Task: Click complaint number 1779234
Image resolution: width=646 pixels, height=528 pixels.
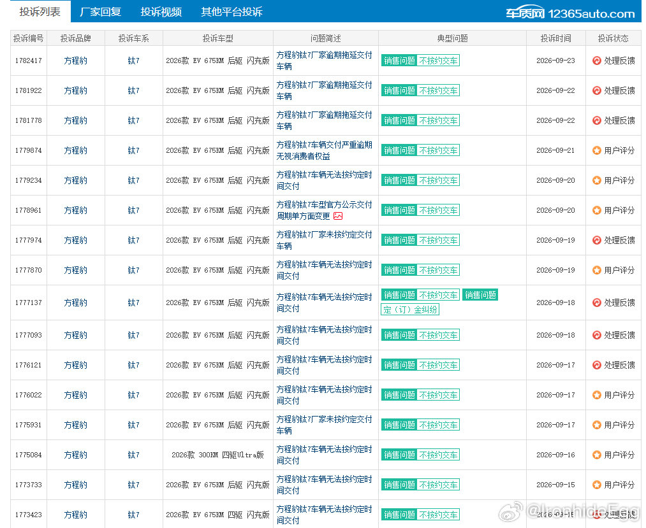Action: coord(29,180)
